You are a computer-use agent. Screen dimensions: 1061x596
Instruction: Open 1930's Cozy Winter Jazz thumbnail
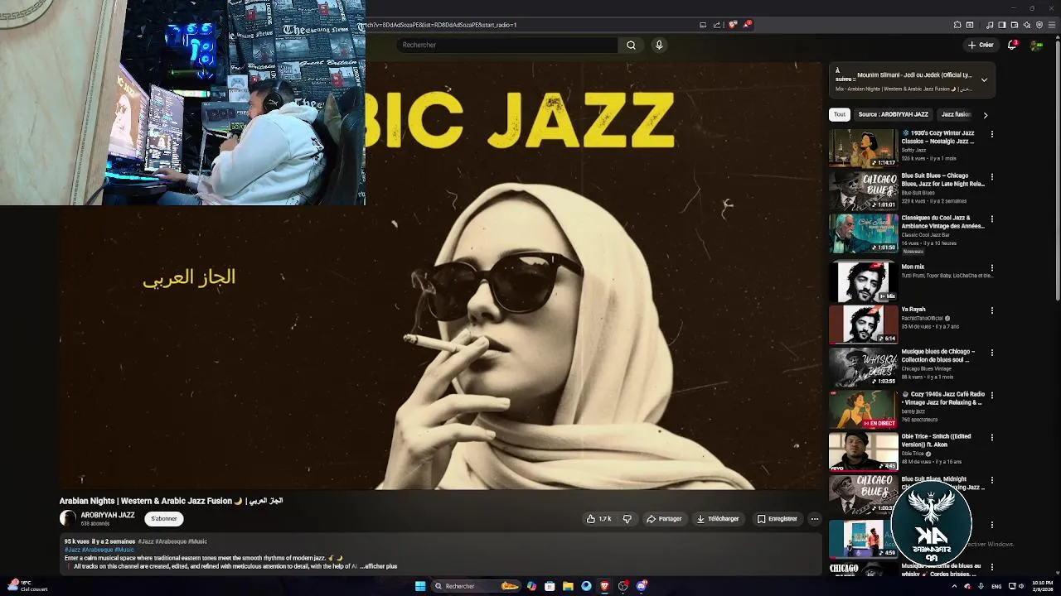coord(863,148)
